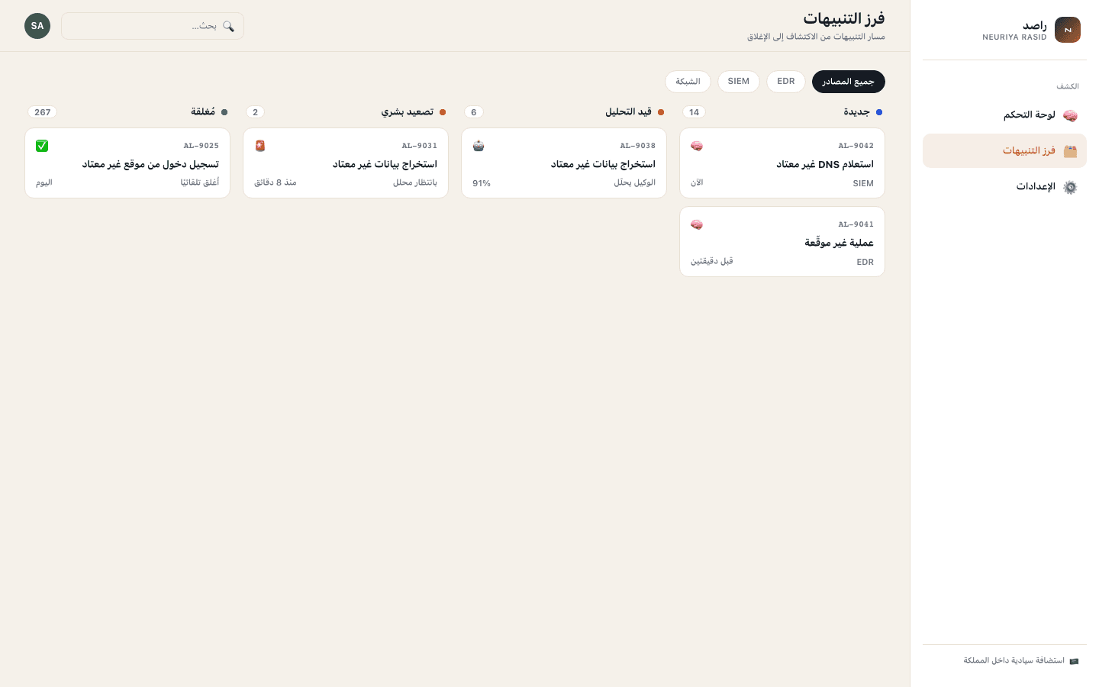Viewport: 1099px width, 687px height.
Task: Open الإعدادات in the sidebar
Action: tap(1004, 187)
